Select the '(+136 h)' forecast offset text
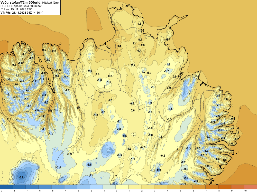This screenshot has height=192, width=257. [38, 13]
